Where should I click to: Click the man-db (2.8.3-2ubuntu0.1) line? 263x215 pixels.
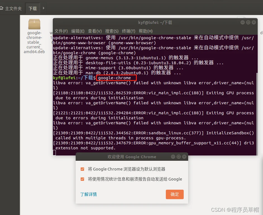pos(117,73)
